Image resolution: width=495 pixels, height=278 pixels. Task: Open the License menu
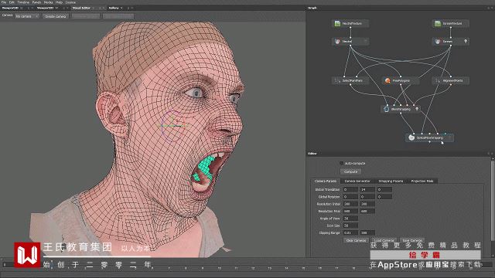[70, 2]
